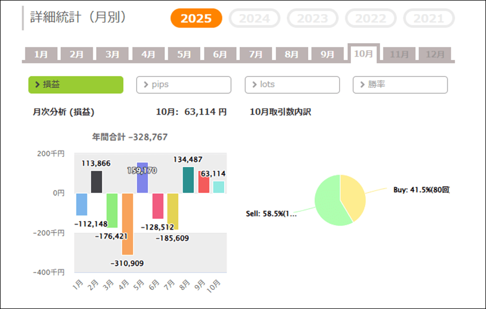Display the 勝率 win rate view
Viewport: 486px width, 309px height.
(400, 85)
